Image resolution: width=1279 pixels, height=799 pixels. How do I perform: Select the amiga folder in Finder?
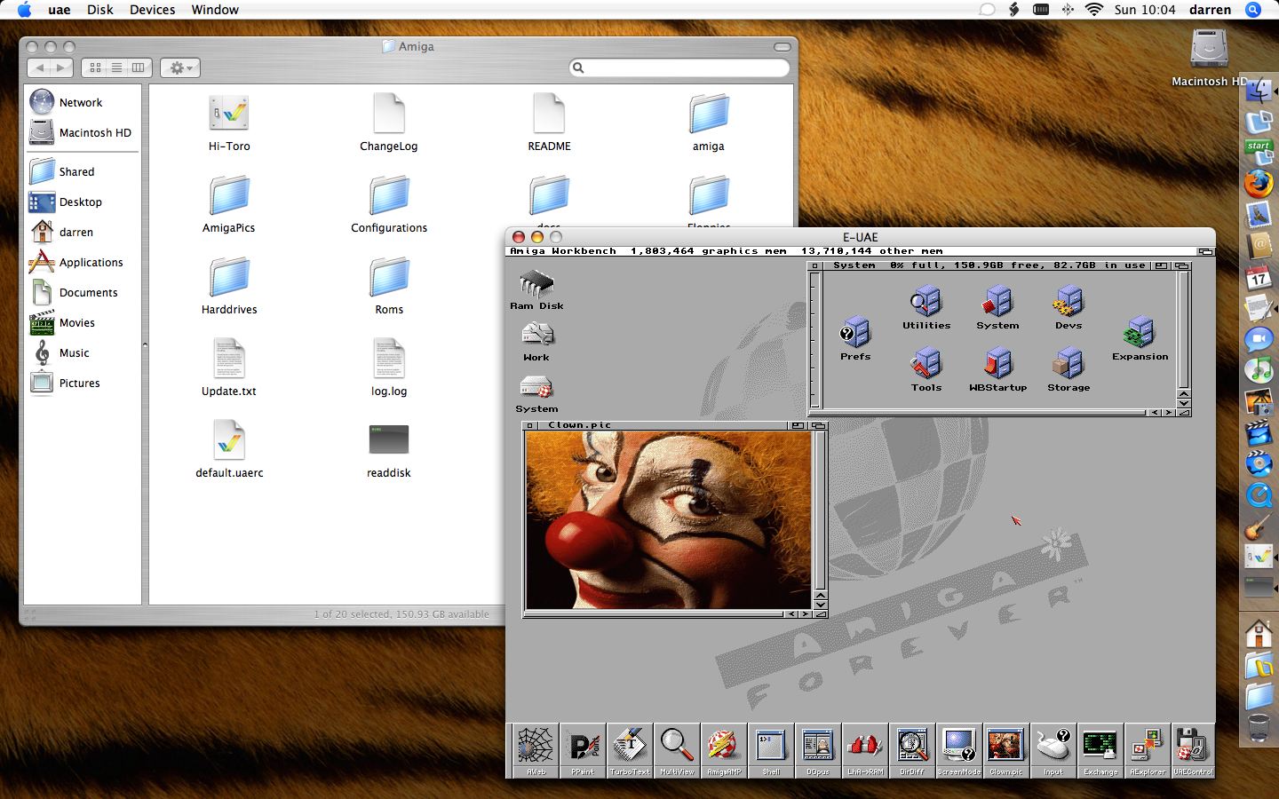709,123
